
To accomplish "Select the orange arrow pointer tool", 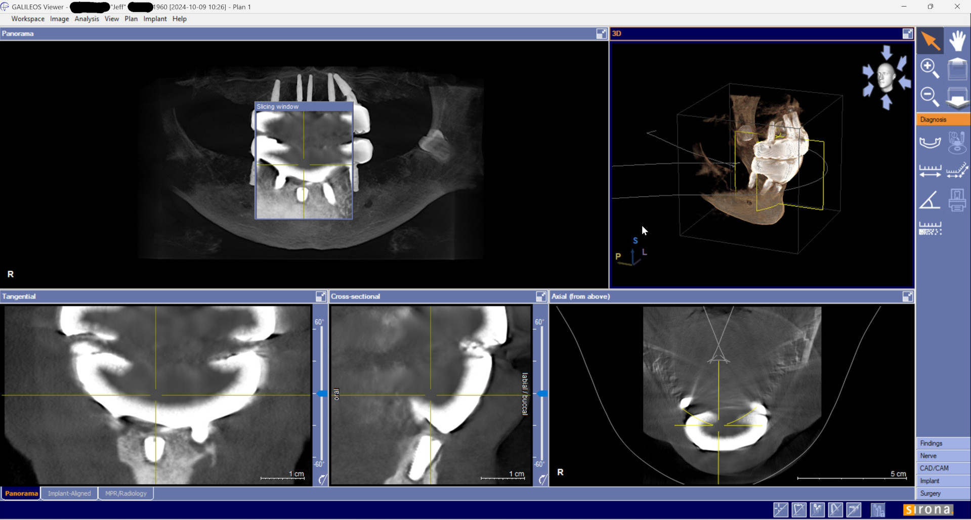I will (x=930, y=41).
